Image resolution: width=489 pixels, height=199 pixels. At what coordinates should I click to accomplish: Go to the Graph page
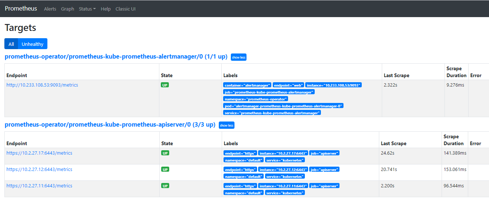click(67, 9)
